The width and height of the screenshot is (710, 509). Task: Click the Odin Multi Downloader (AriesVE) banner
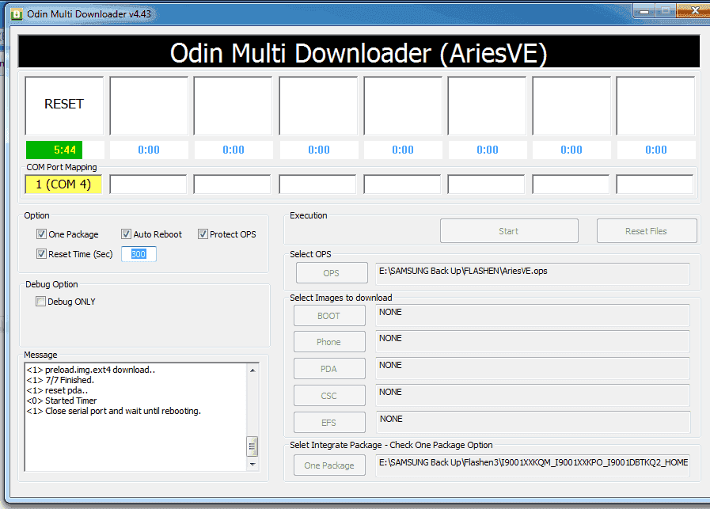359,52
